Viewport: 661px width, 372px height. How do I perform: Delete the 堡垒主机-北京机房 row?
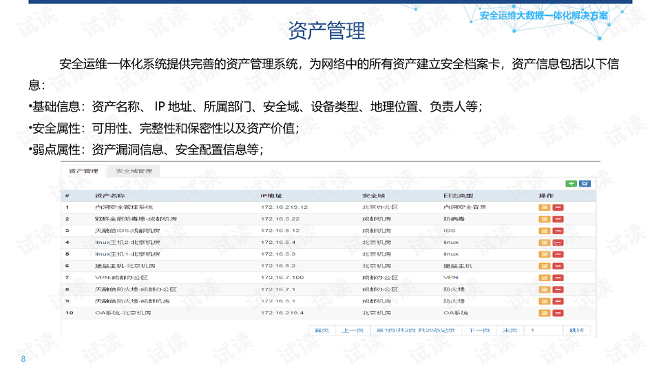pyautogui.click(x=558, y=266)
